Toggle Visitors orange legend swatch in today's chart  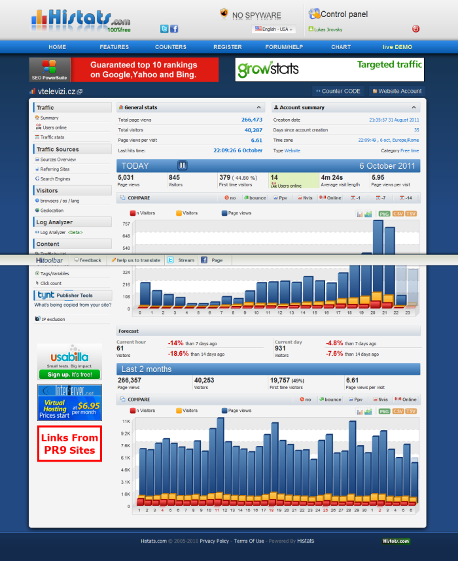(x=179, y=213)
